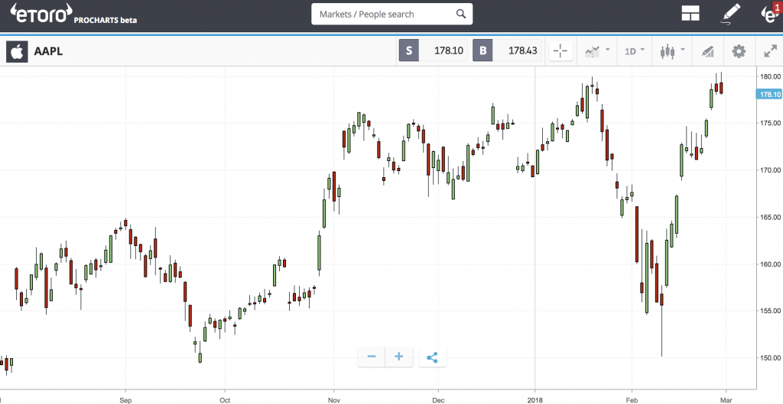Open the candlestick chart type dropdown

point(672,51)
